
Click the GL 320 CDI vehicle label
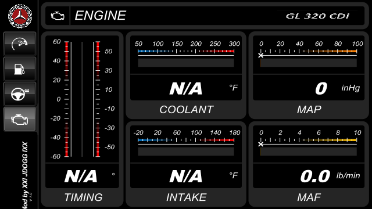tap(317, 16)
